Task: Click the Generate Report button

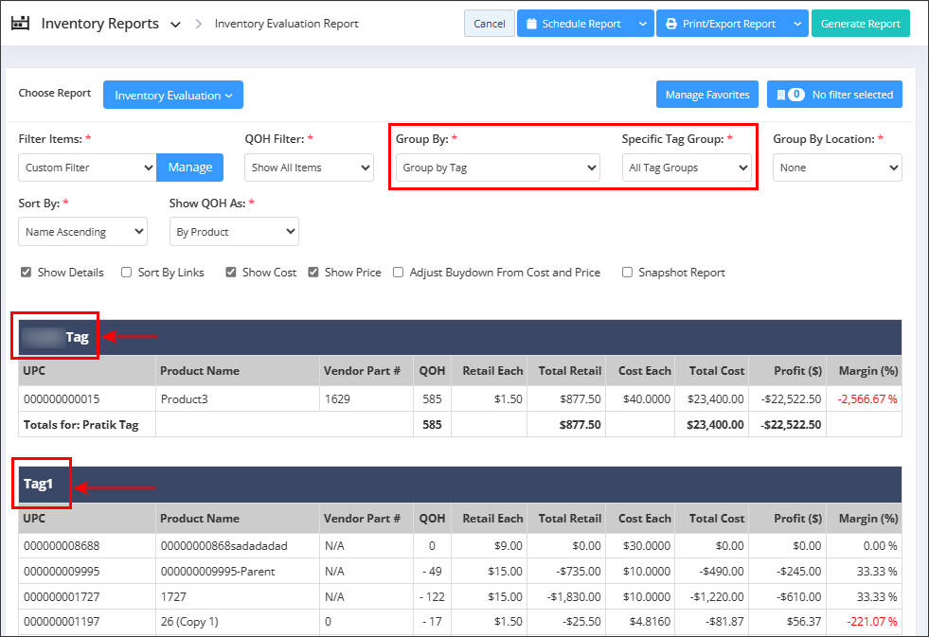Action: (860, 24)
